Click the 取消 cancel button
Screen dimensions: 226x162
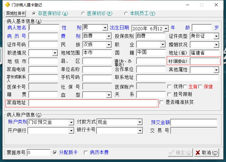click(207, 153)
